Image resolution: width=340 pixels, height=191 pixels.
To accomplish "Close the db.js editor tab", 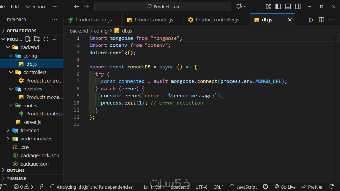I will pyautogui.click(x=290, y=20).
